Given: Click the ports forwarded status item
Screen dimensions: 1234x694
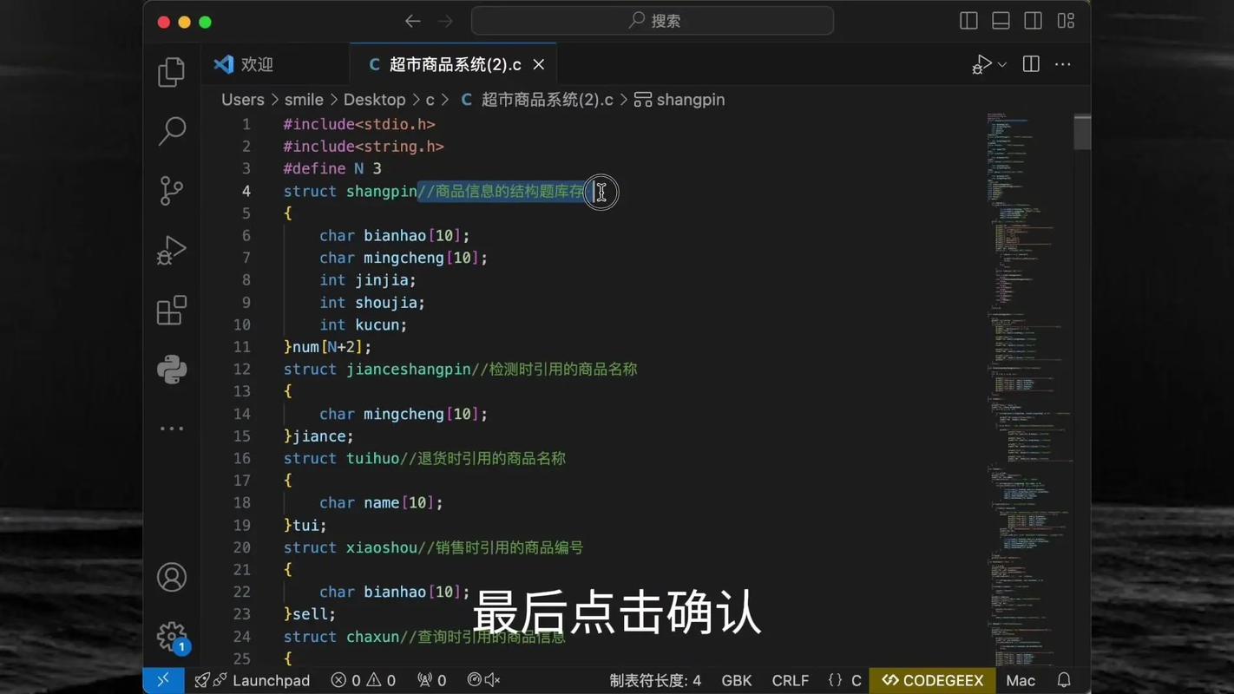Looking at the screenshot, I should (431, 680).
